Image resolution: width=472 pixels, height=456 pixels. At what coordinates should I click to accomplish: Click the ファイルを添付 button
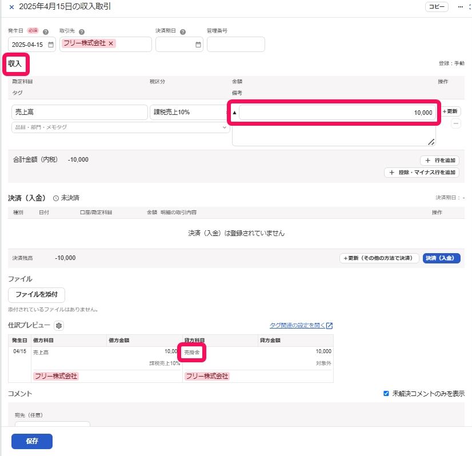[x=37, y=295]
